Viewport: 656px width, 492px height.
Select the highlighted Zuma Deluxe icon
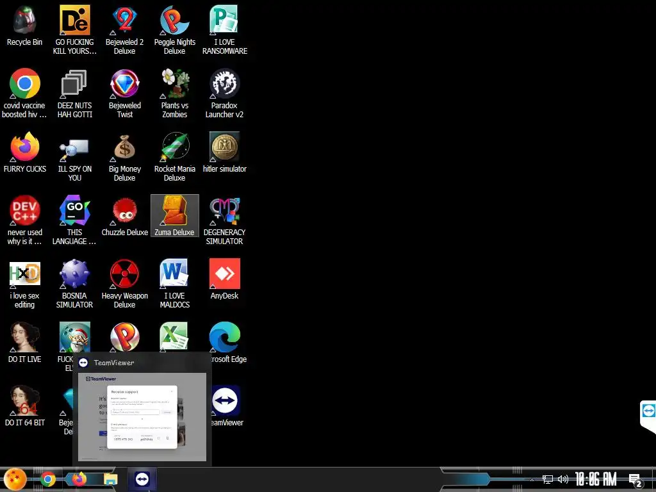174,217
